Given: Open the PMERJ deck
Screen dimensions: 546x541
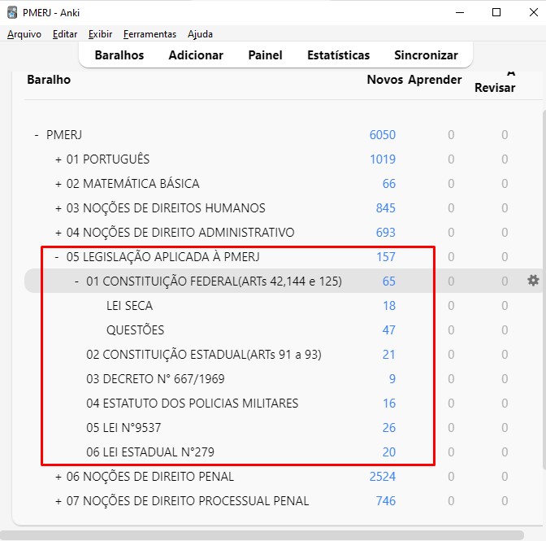Looking at the screenshot, I should coord(64,135).
